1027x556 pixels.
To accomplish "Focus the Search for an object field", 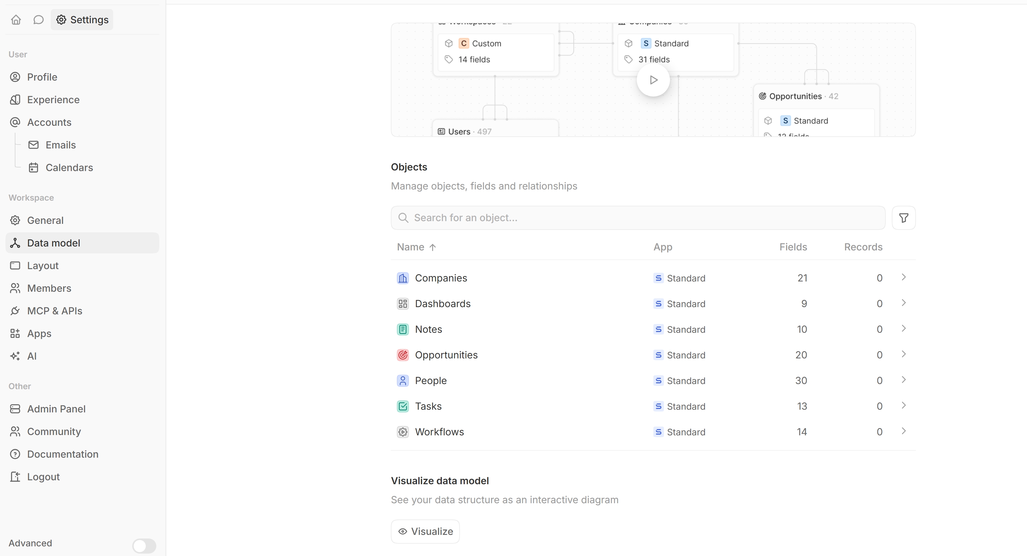I will [638, 218].
